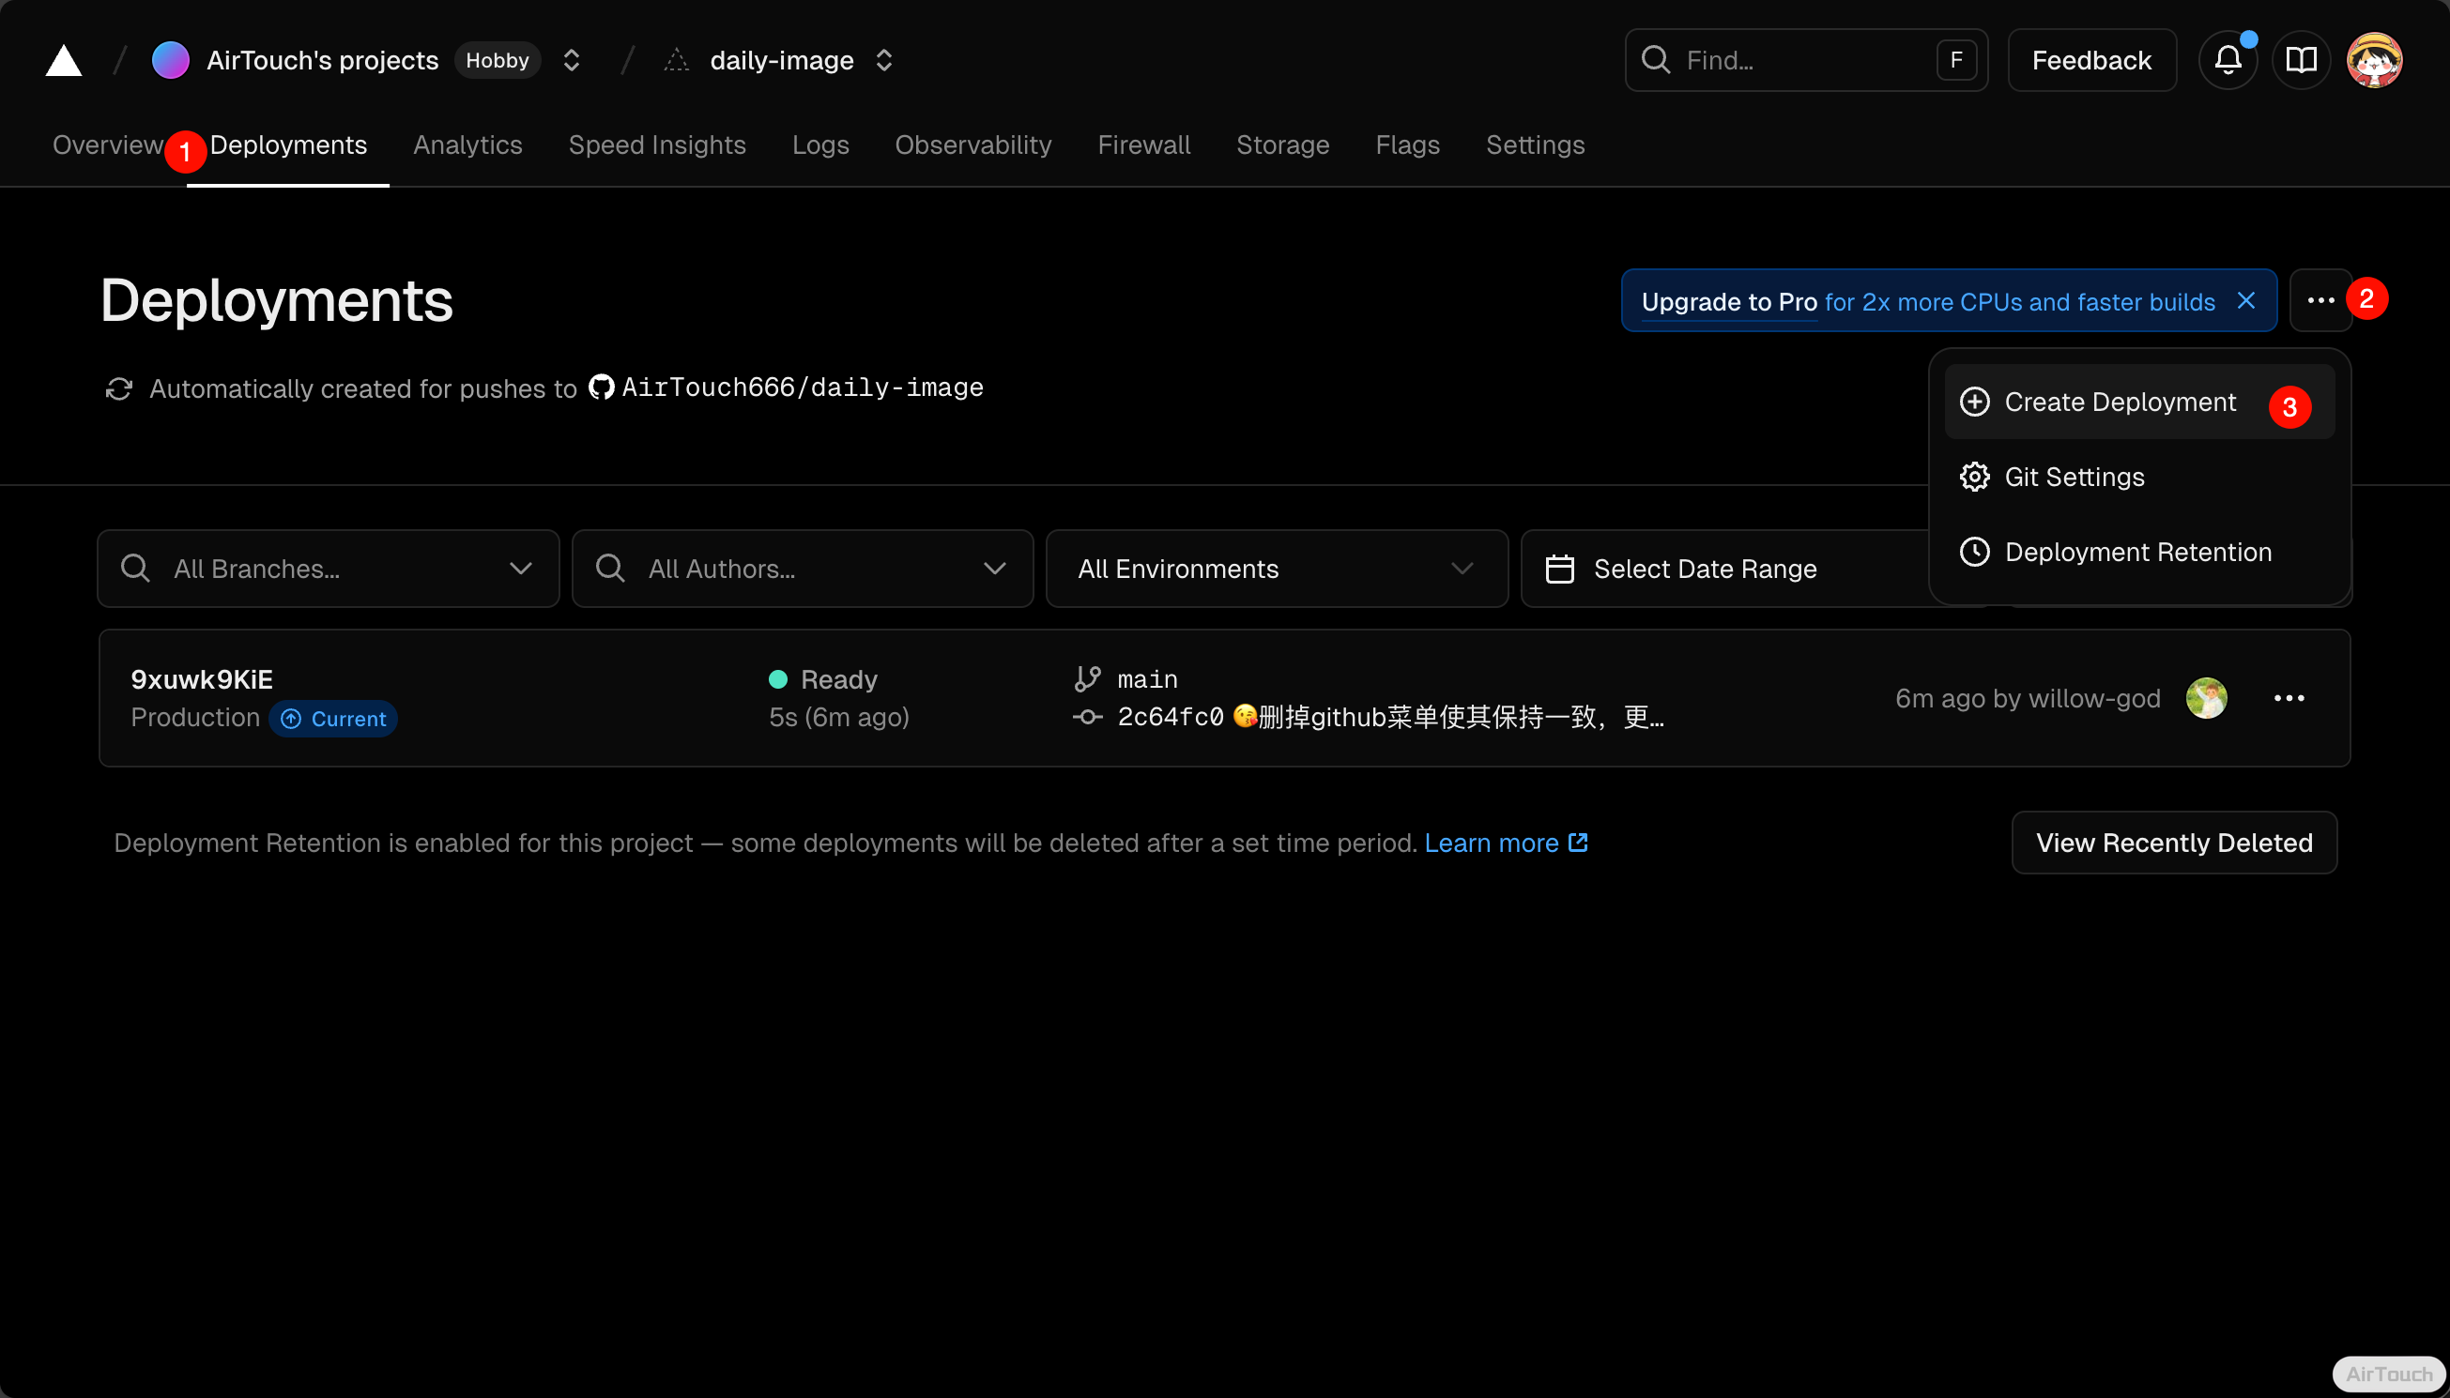Click the Vercel triangle logo
Viewport: 2450px width, 1398px height.
(x=64, y=60)
